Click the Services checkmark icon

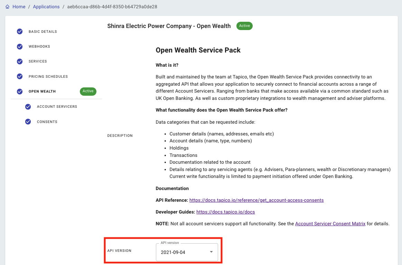click(x=20, y=61)
